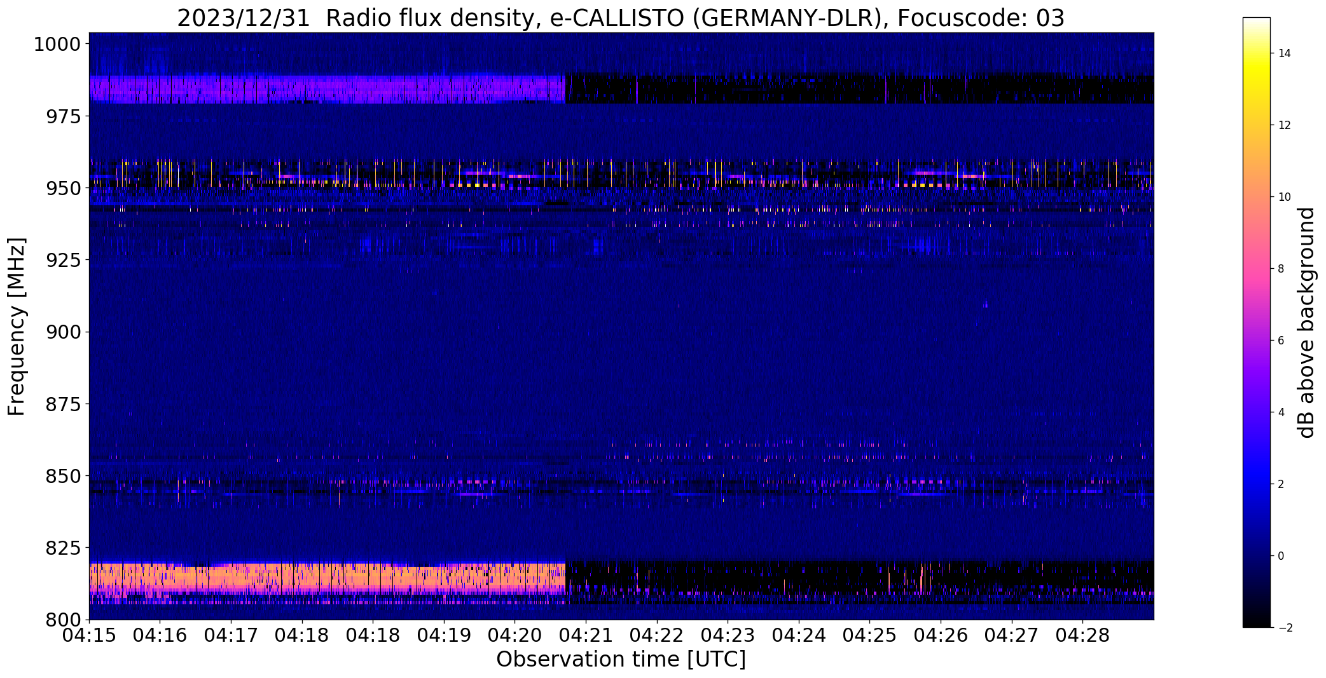Click the 950 frequency tick label

(63, 188)
